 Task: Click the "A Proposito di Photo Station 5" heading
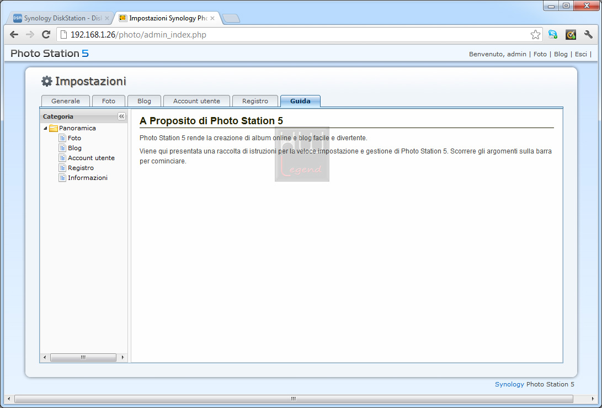pyautogui.click(x=211, y=121)
